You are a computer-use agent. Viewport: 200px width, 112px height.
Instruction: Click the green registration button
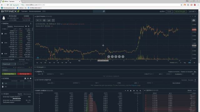point(180,12)
